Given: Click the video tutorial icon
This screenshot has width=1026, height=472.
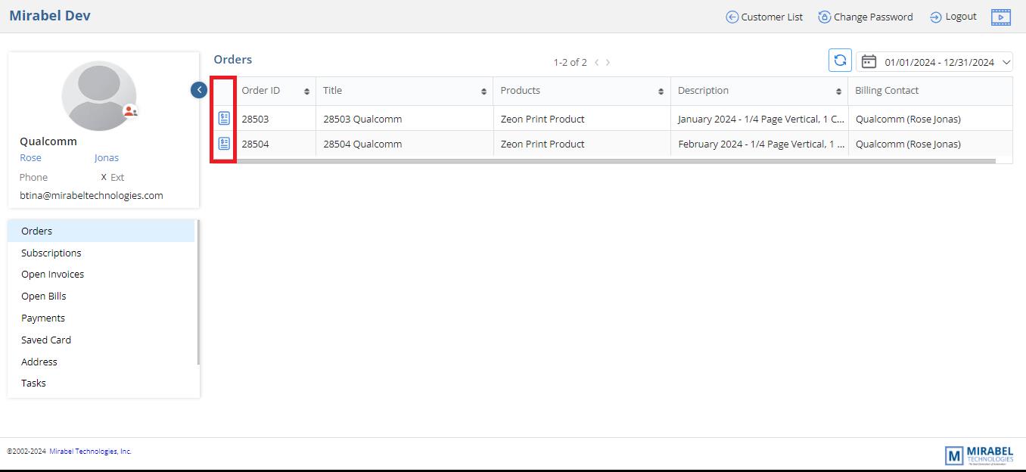Looking at the screenshot, I should point(1001,17).
